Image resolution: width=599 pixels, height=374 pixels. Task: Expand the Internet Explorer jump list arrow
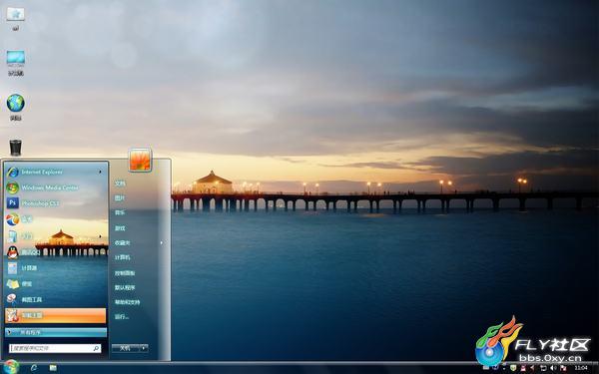click(100, 173)
